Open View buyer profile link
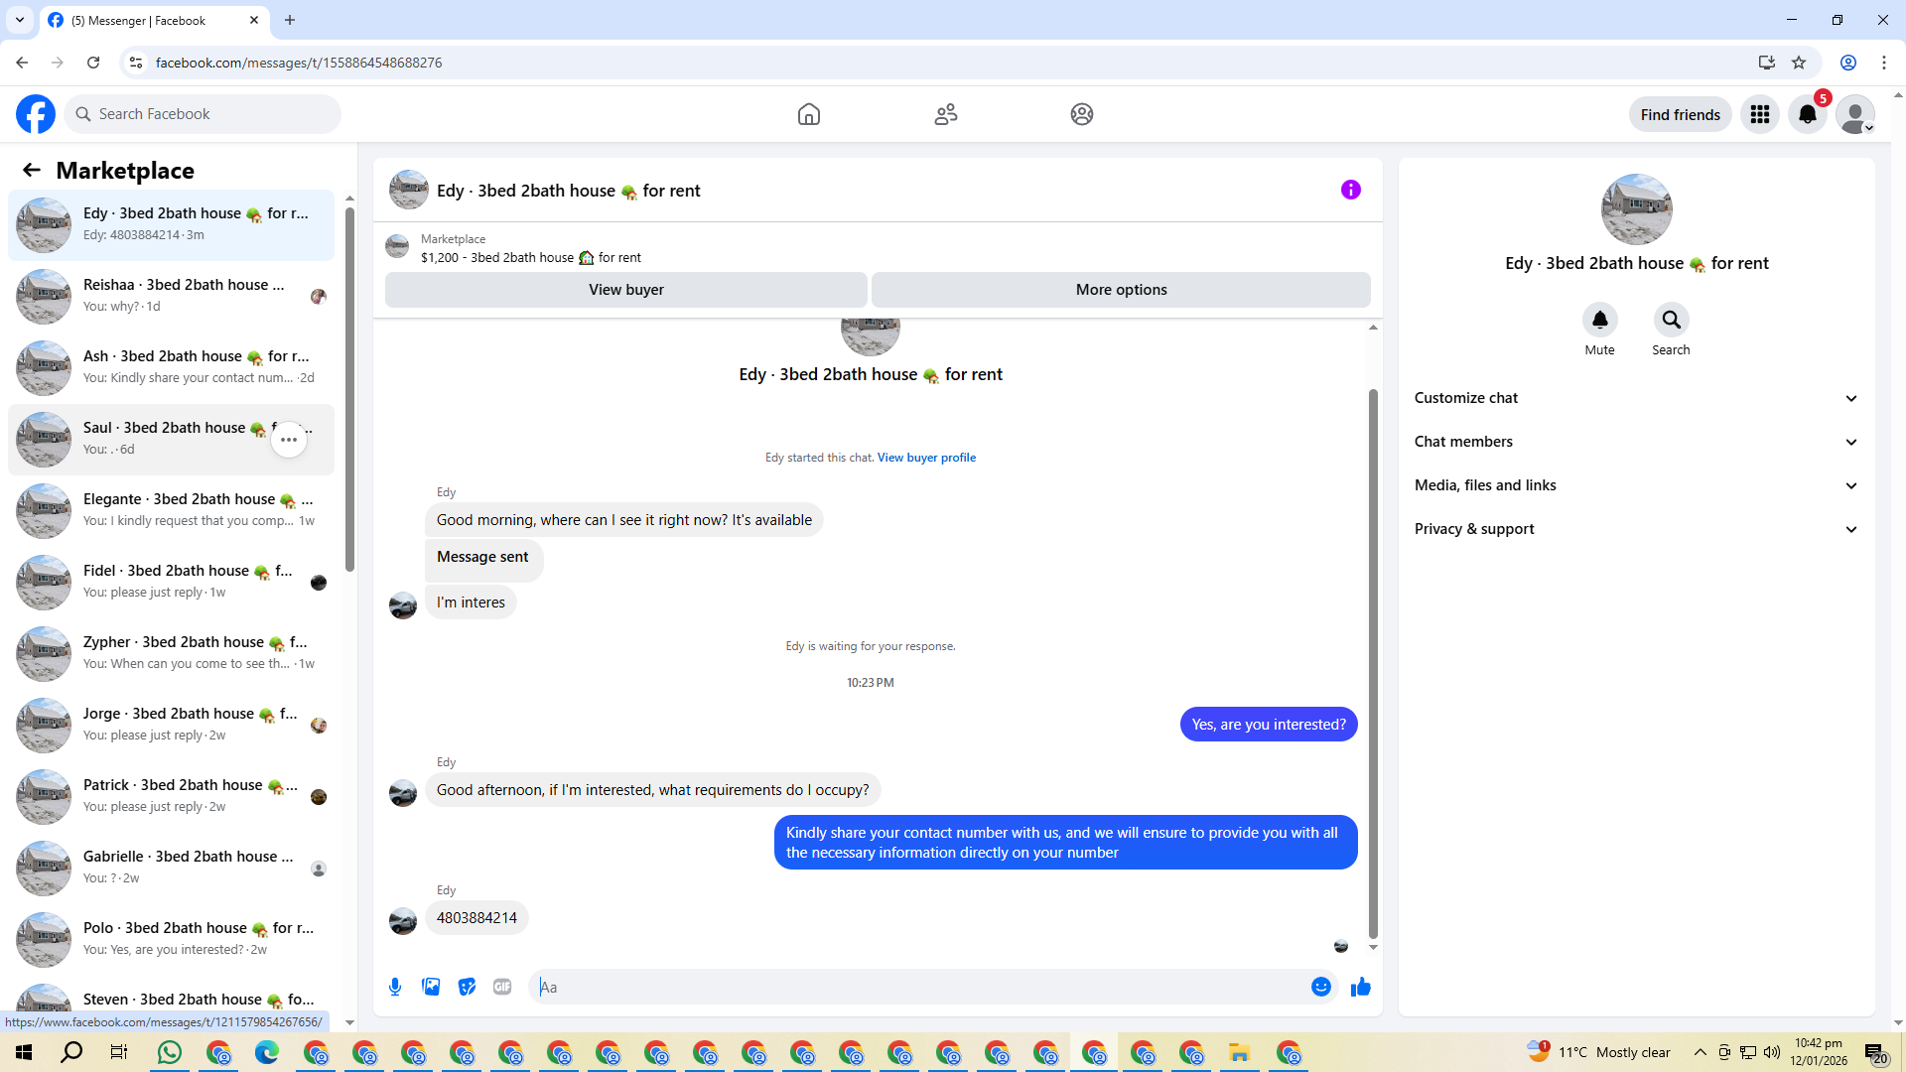The height and width of the screenshot is (1072, 1906). click(x=926, y=458)
